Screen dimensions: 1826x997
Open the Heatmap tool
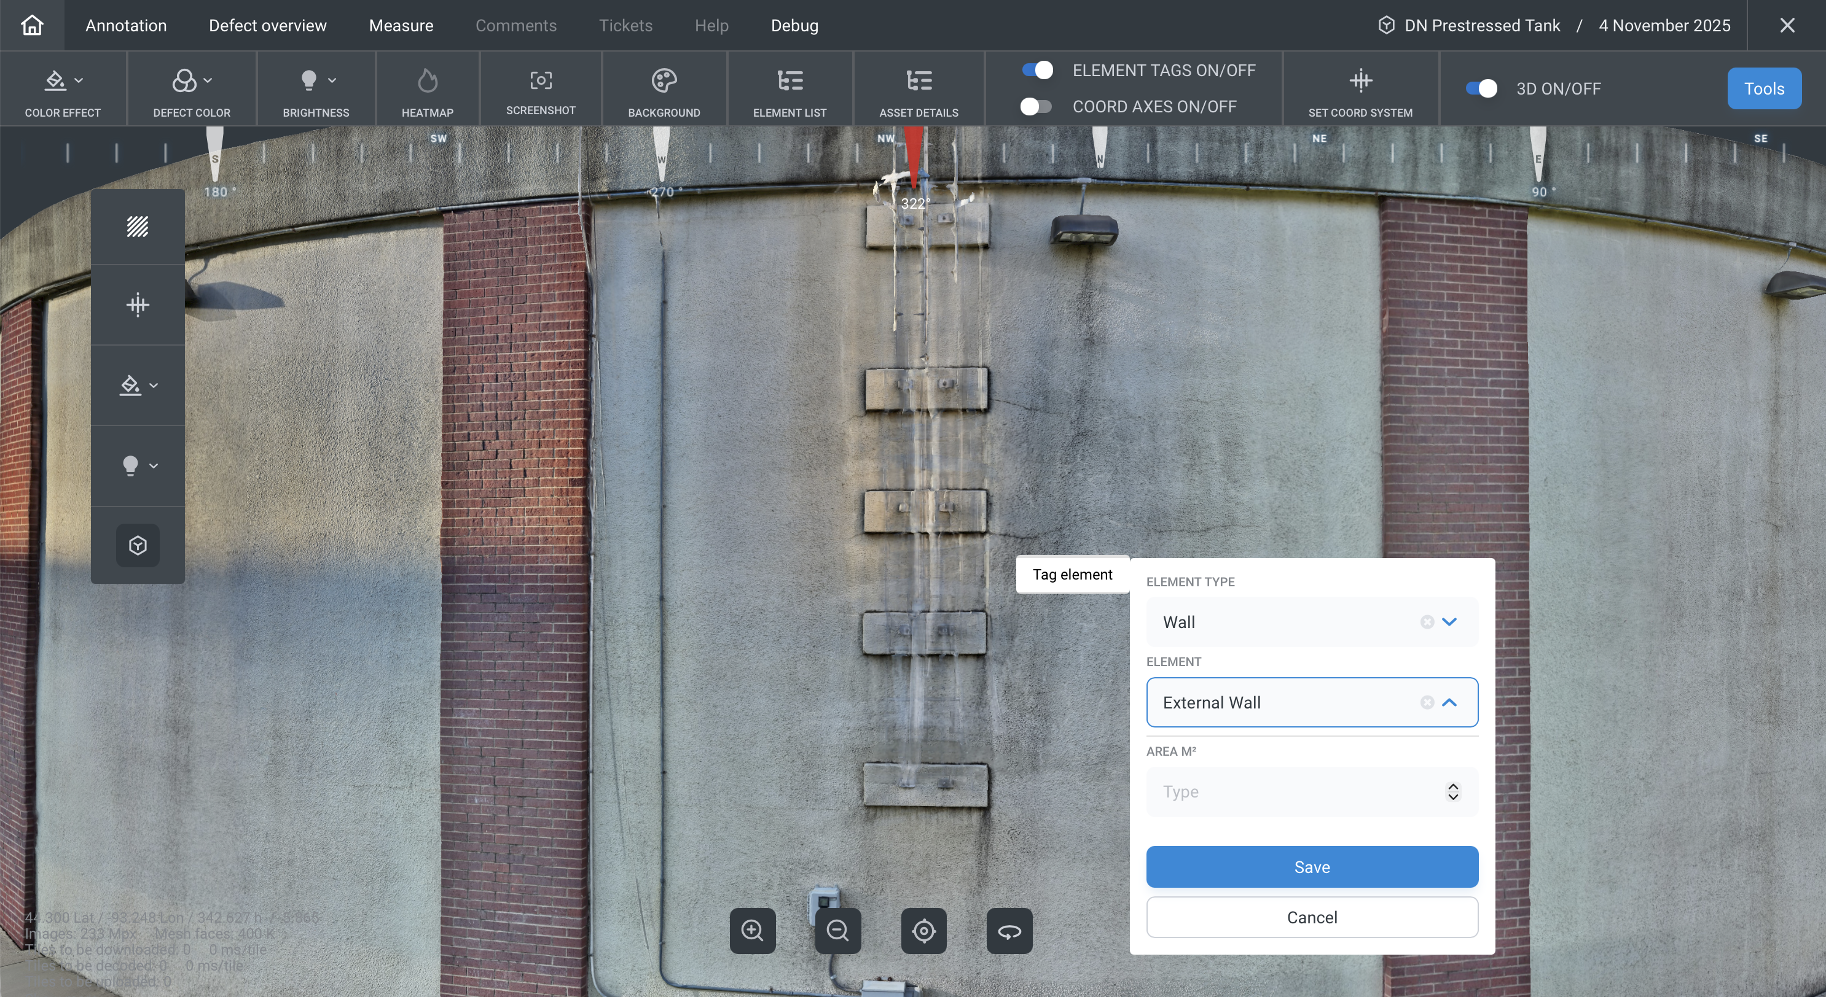click(427, 89)
